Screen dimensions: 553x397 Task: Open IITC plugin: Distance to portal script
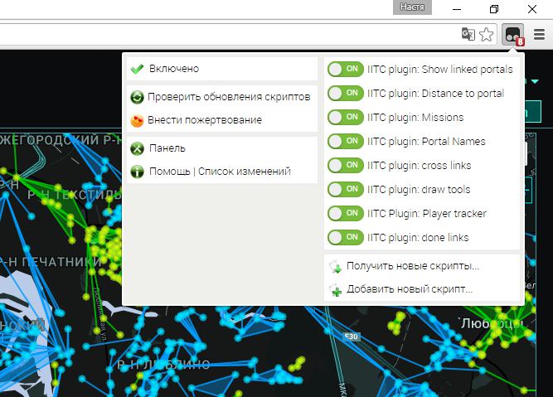435,94
